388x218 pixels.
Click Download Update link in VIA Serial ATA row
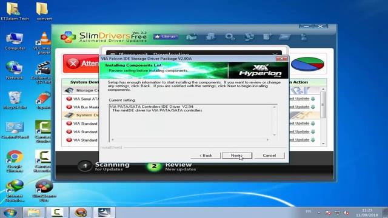pos(299,99)
